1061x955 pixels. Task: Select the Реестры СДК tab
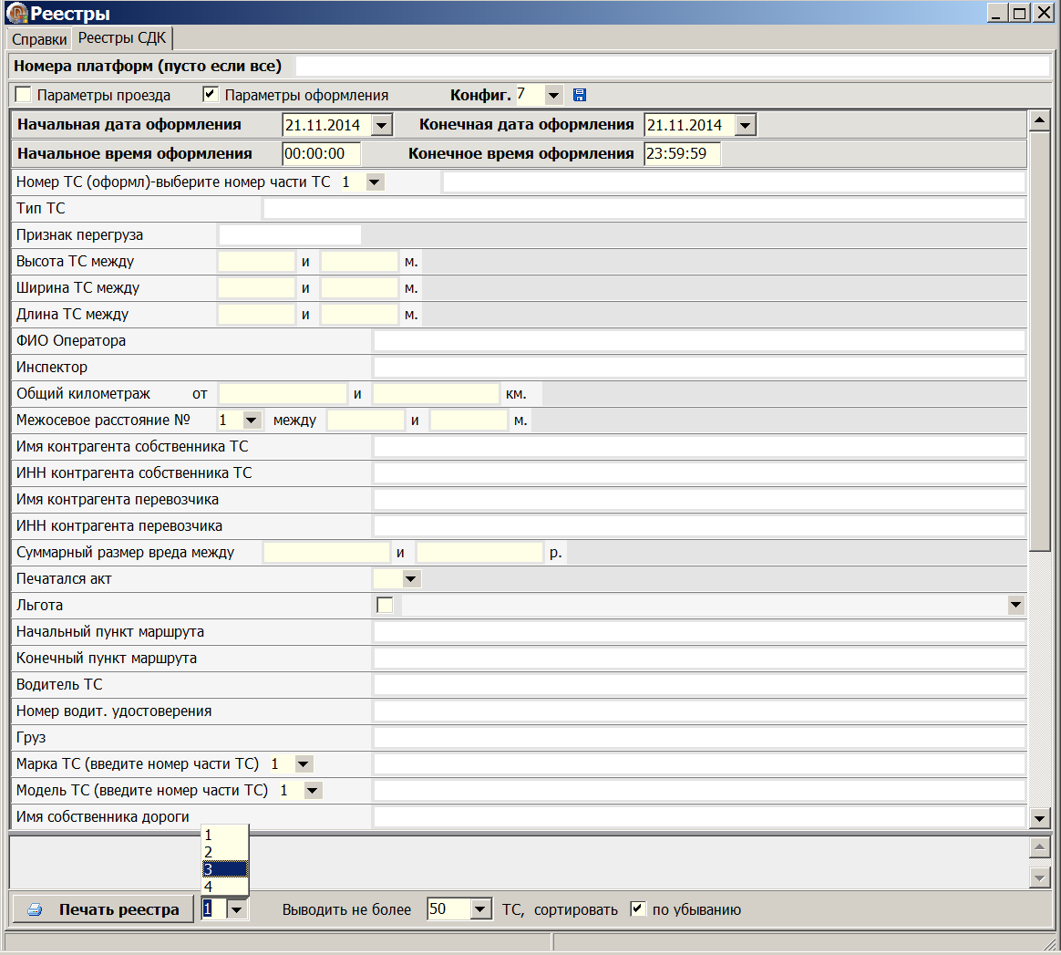tap(122, 38)
